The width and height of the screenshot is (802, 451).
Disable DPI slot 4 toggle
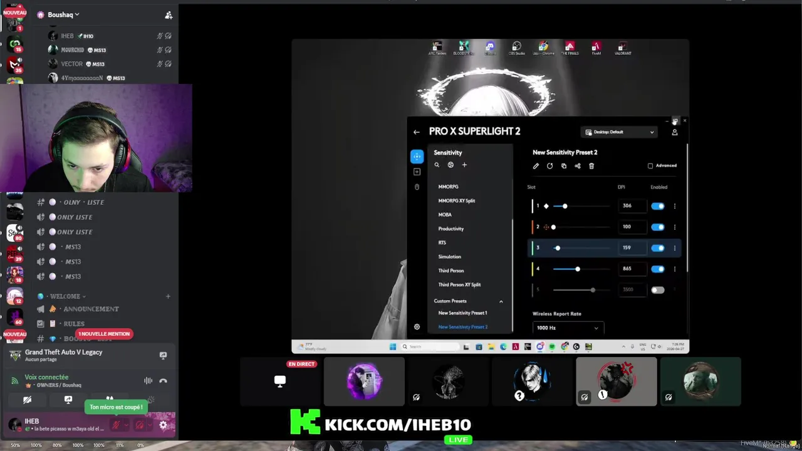[x=657, y=269]
